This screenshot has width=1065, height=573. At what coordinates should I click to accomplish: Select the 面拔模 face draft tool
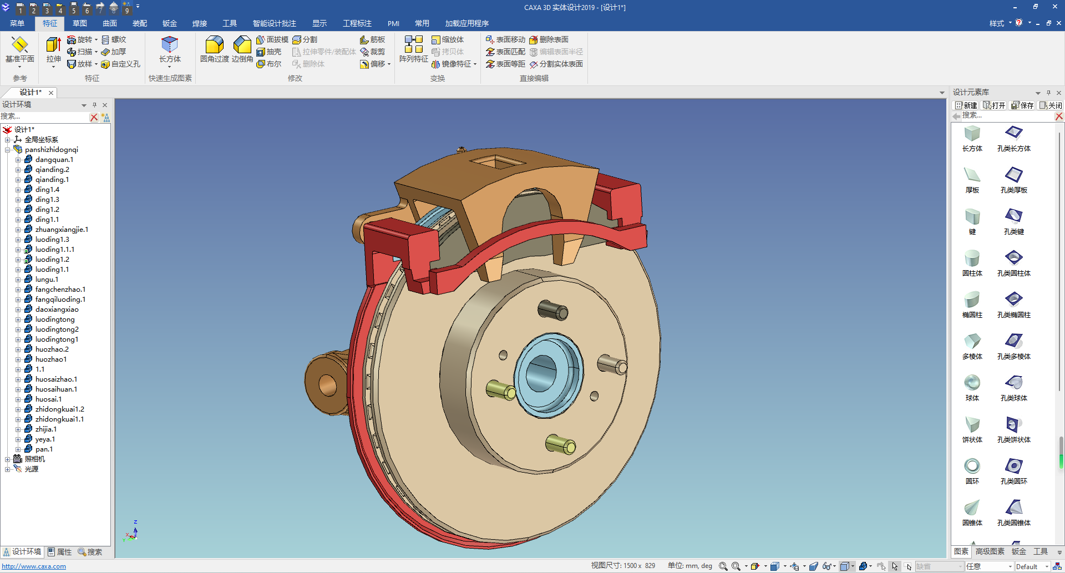(272, 39)
